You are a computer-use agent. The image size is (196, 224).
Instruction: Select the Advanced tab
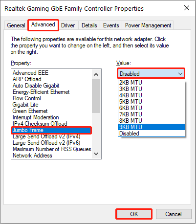(43, 25)
